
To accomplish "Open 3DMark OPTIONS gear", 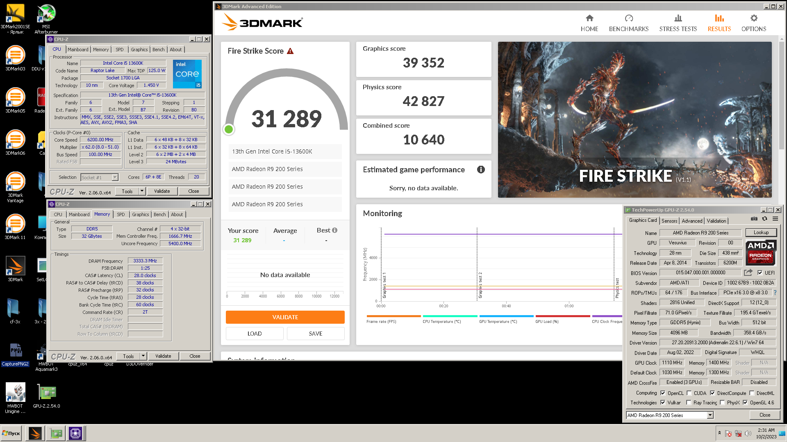I will click(x=753, y=23).
